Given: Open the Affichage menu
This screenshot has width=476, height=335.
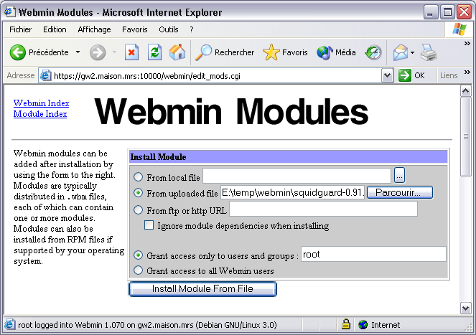Looking at the screenshot, I should pos(94,29).
